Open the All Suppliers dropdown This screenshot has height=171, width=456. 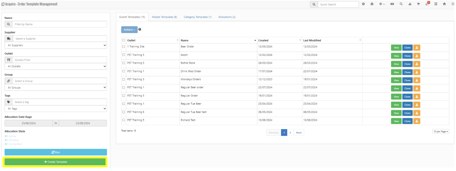pyautogui.click(x=56, y=45)
